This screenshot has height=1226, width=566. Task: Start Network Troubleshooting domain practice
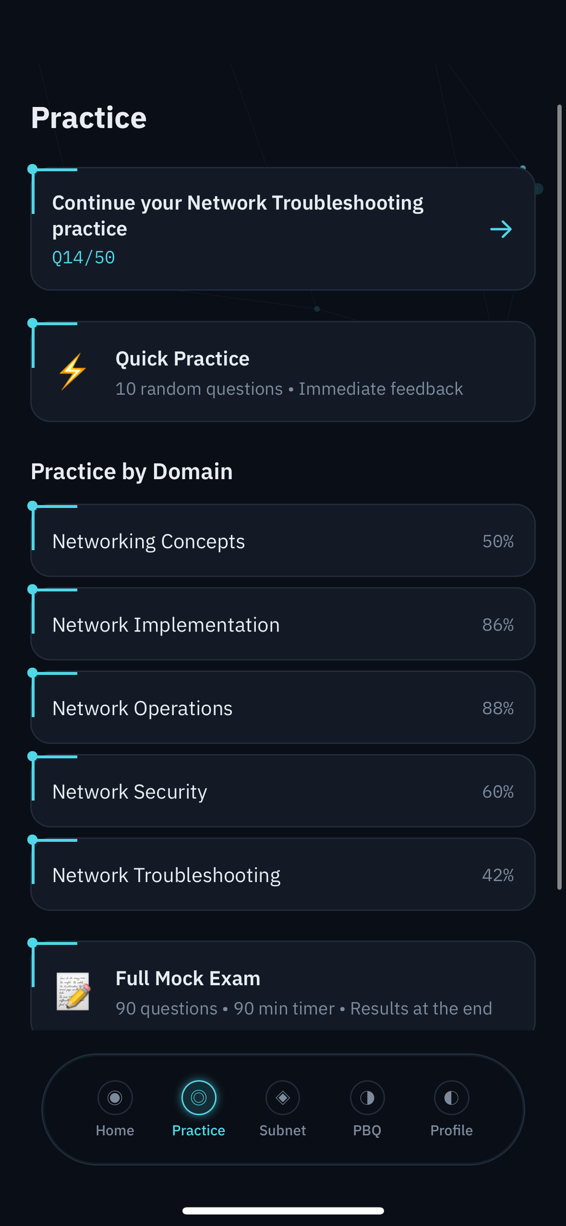click(x=283, y=874)
